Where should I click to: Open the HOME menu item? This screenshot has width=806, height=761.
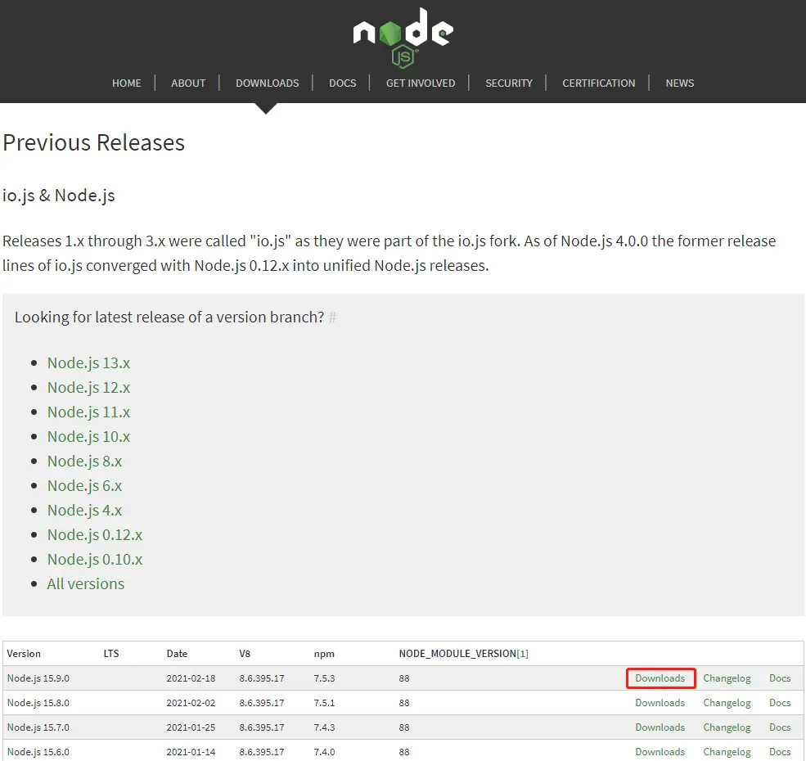pyautogui.click(x=127, y=83)
